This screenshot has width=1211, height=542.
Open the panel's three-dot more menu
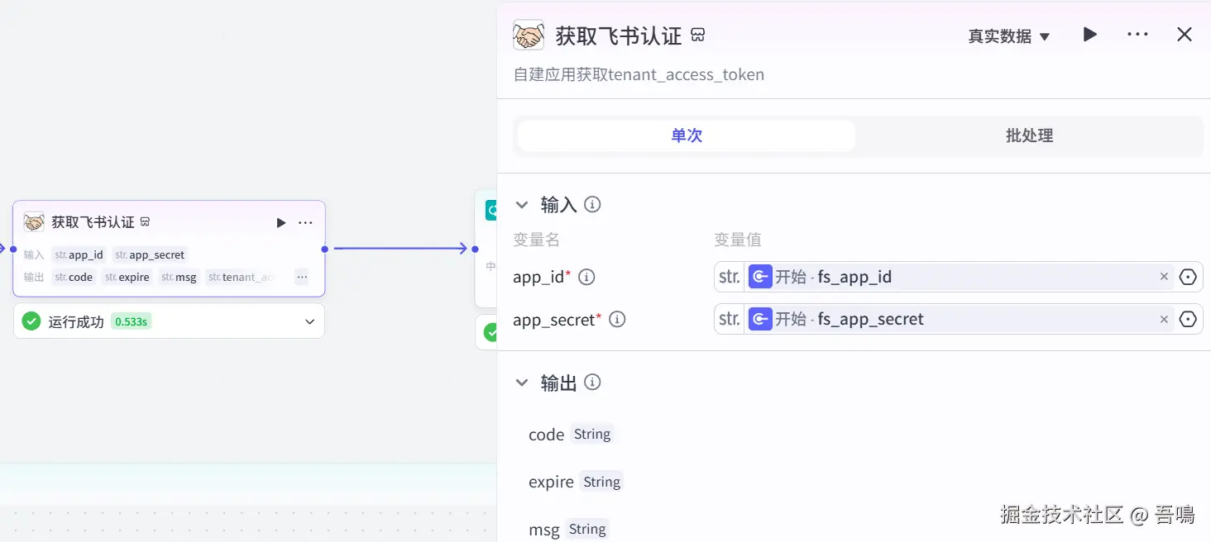(x=1137, y=35)
